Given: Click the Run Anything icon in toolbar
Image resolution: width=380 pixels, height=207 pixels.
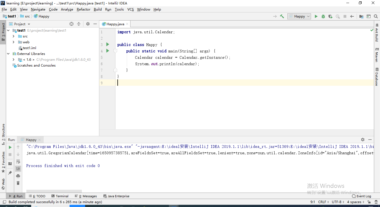Looking at the screenshot, I should tap(369, 16).
